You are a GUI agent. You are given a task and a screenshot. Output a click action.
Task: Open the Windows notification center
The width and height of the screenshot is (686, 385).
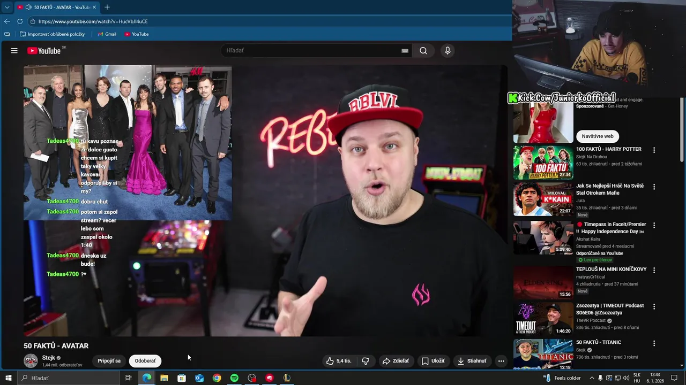pyautogui.click(x=674, y=378)
